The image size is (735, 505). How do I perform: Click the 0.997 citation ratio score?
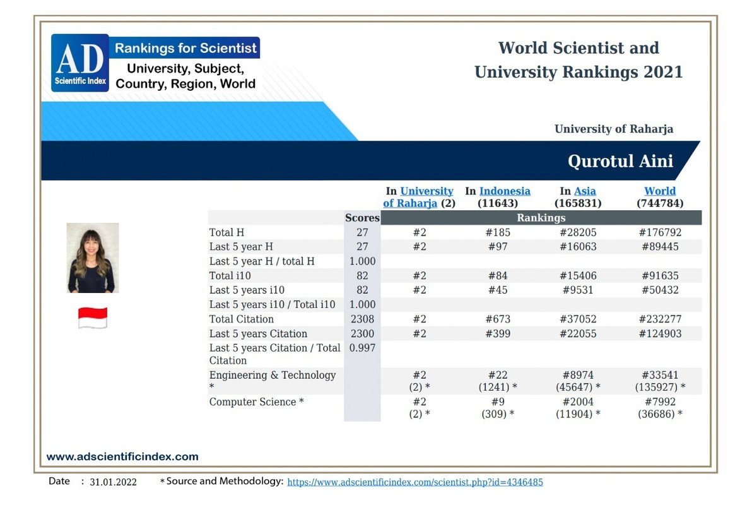click(362, 348)
